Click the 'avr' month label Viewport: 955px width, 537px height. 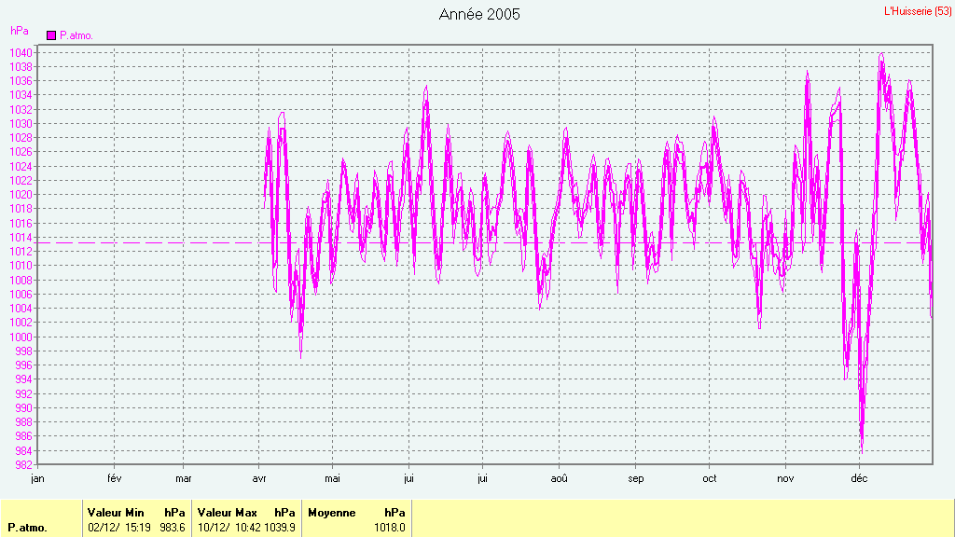tap(259, 478)
